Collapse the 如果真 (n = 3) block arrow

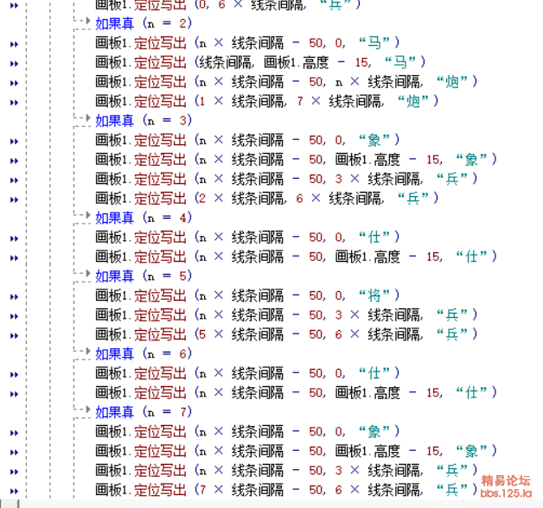[88, 118]
